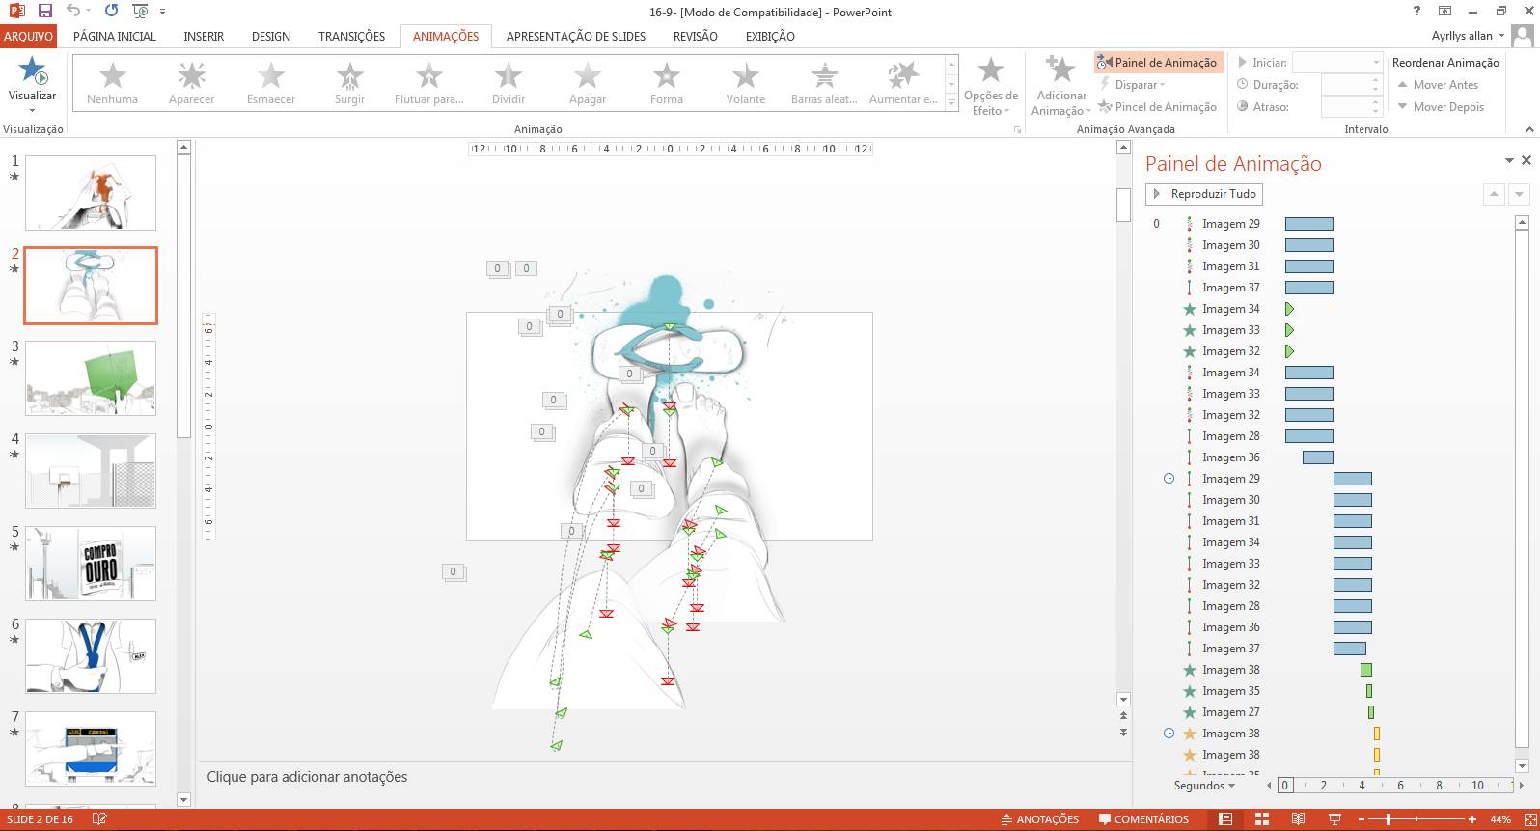Click Mover Antes to reorder animation
The image size is (1540, 831).
(x=1438, y=85)
